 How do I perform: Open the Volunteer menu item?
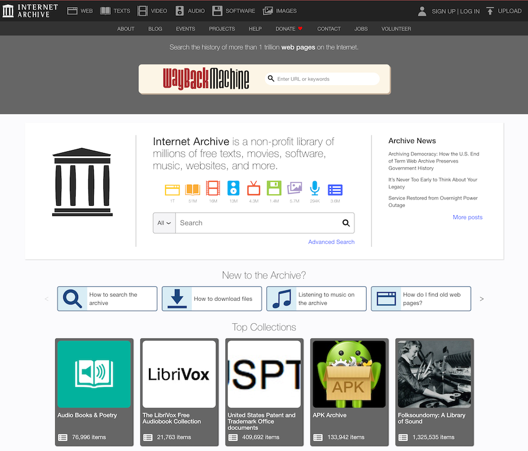point(396,29)
